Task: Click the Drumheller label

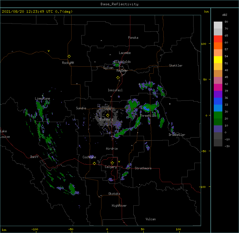Action: pyautogui.click(x=177, y=135)
